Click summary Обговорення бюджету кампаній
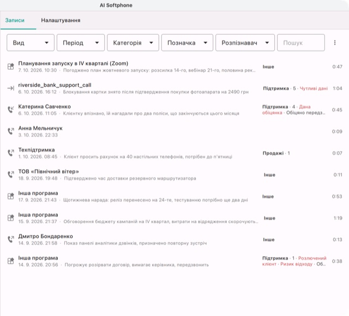Viewport: 349px width, 316px height. tap(161, 221)
